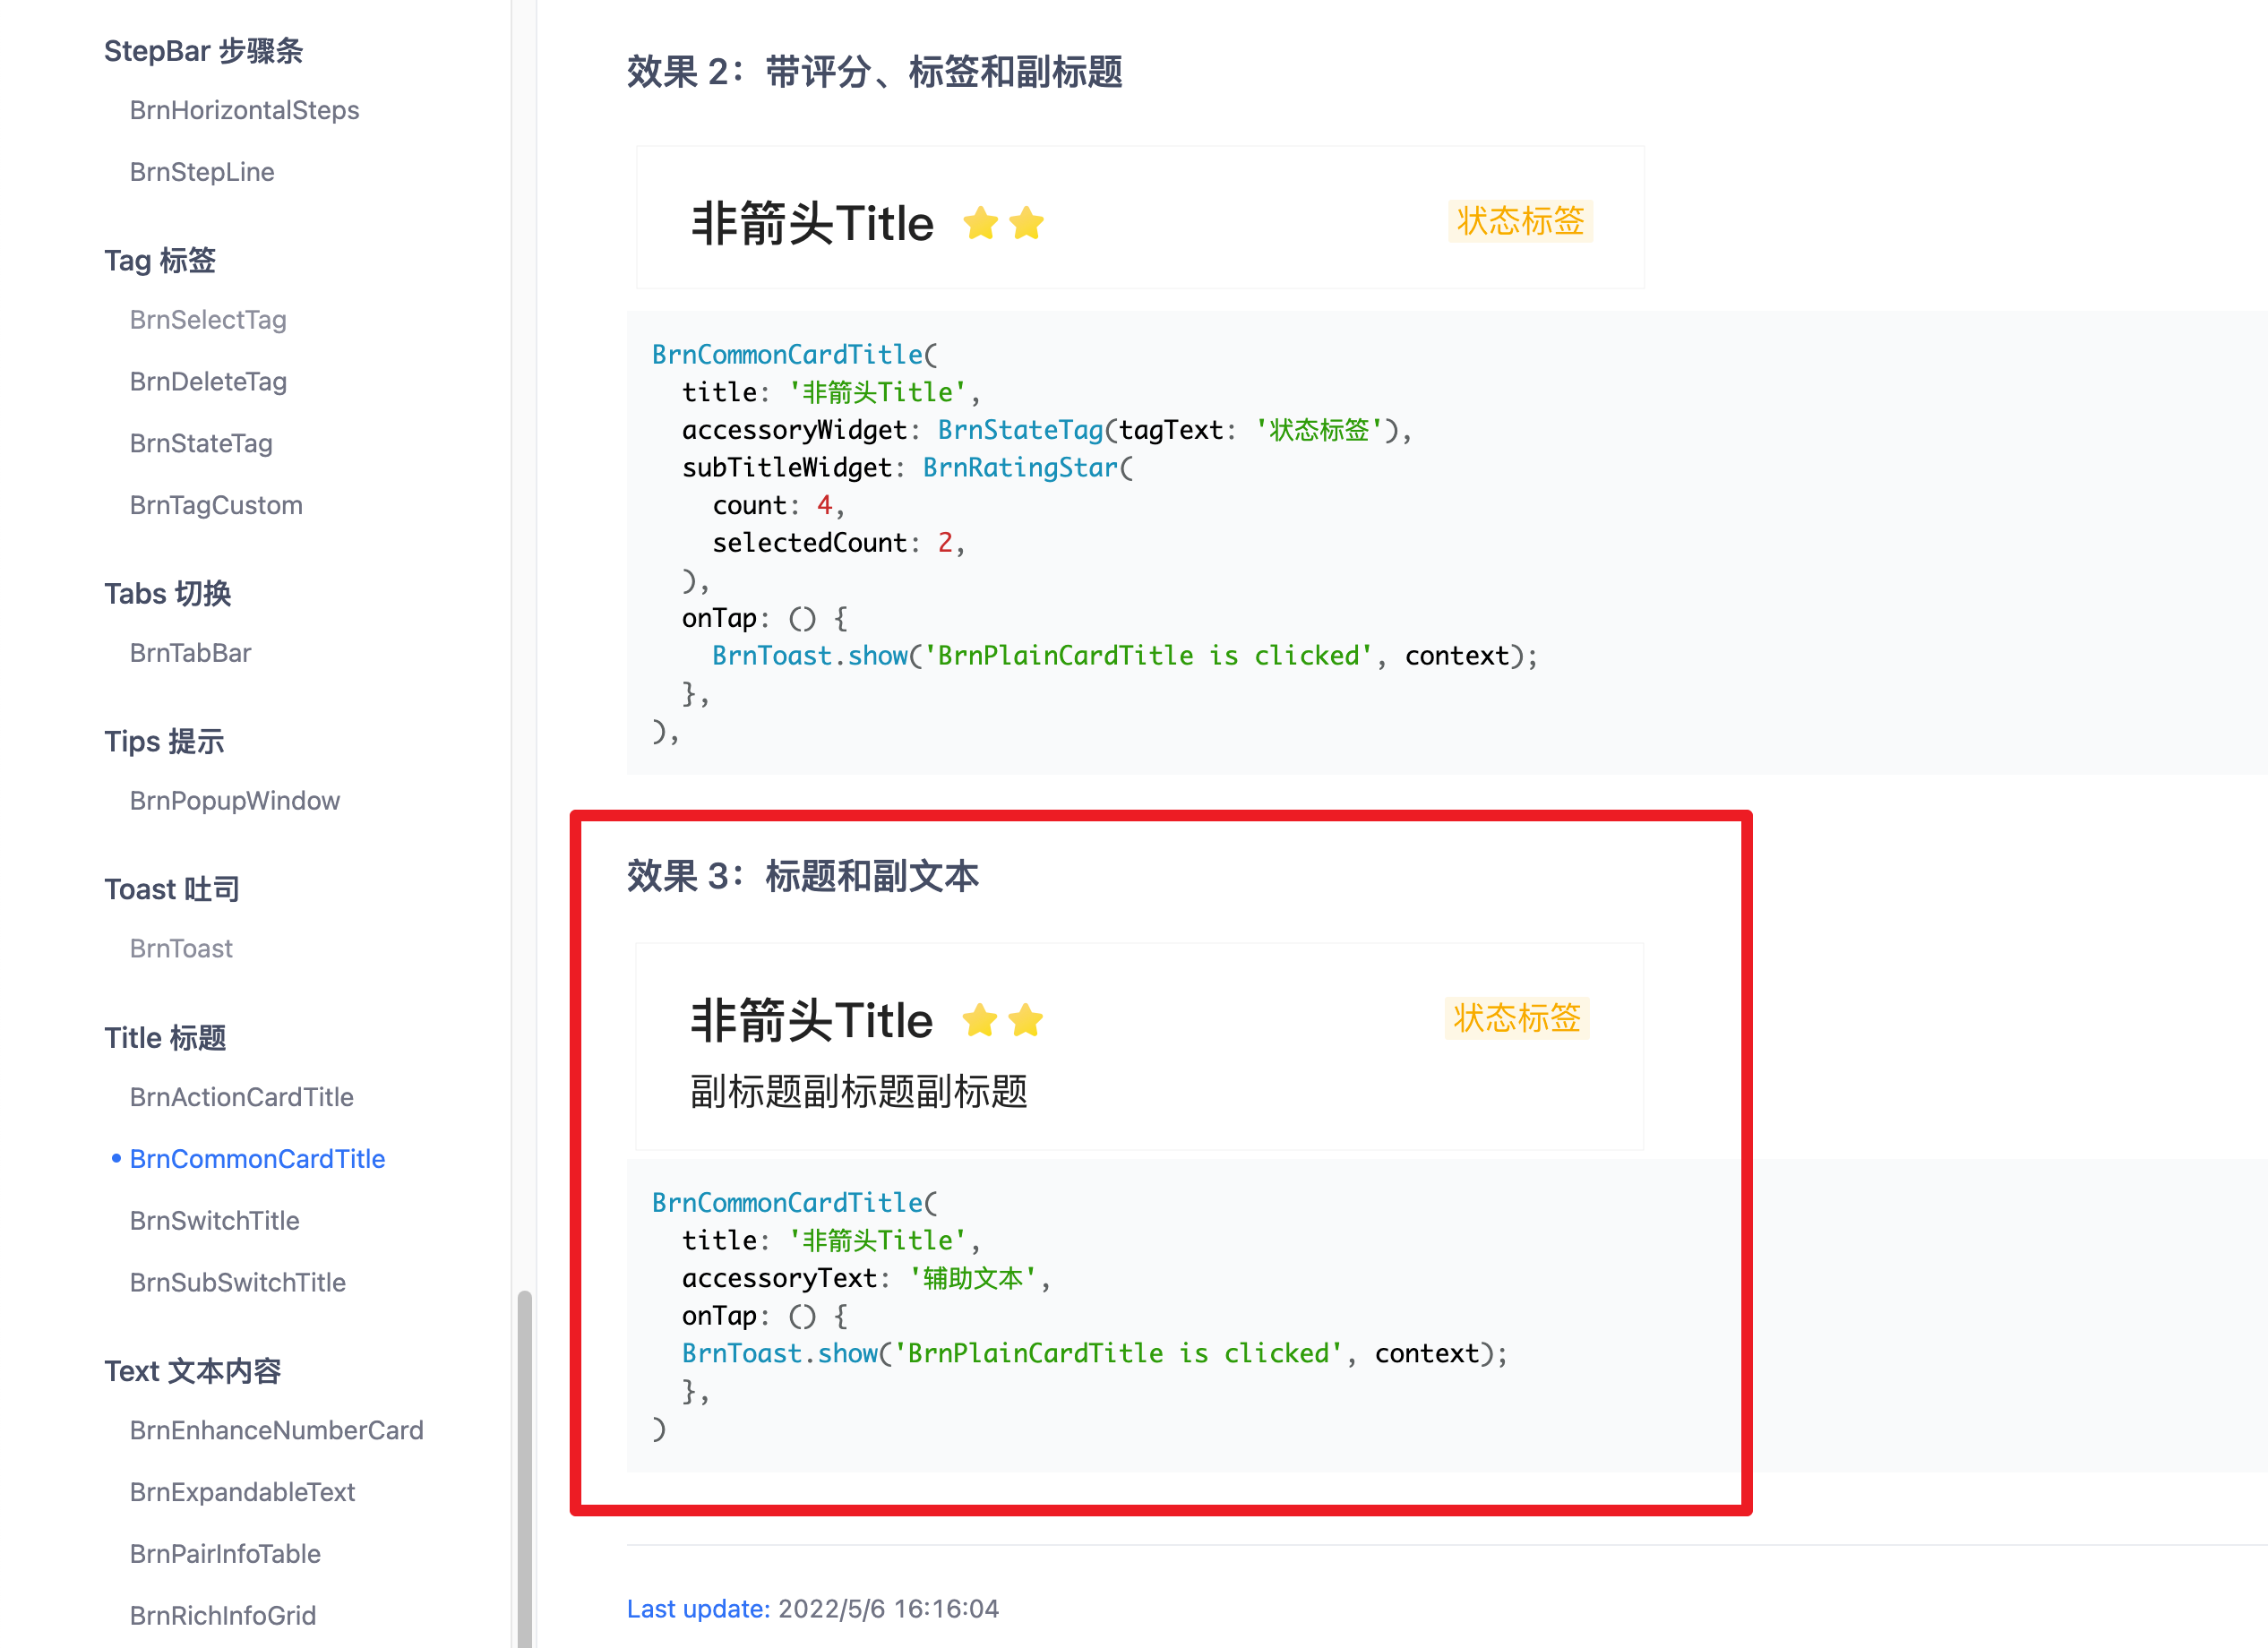Click the subTitleWidget: BrnRatingStar code line
Image resolution: width=2268 pixels, height=1648 pixels.
(908, 468)
